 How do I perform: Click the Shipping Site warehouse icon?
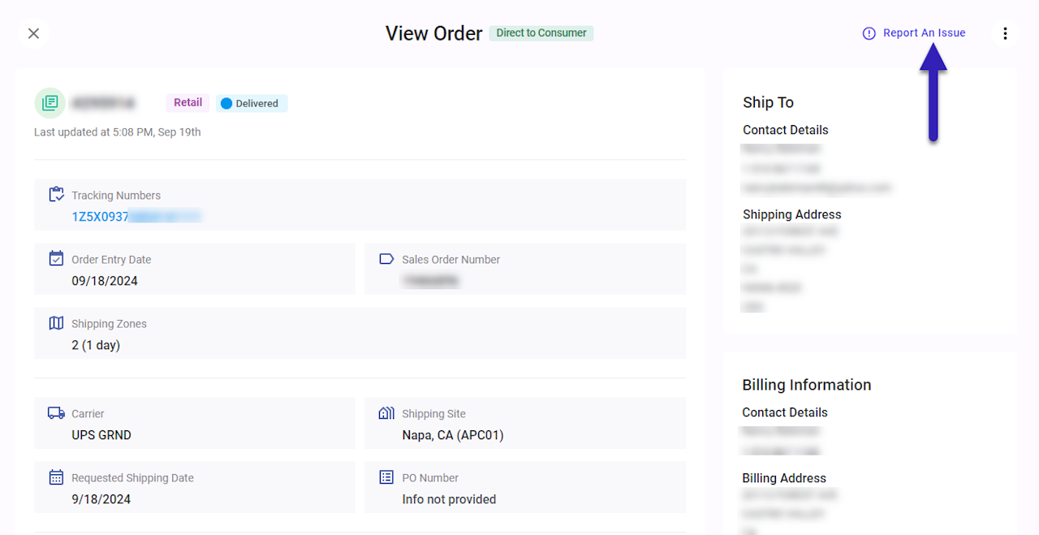pos(386,413)
